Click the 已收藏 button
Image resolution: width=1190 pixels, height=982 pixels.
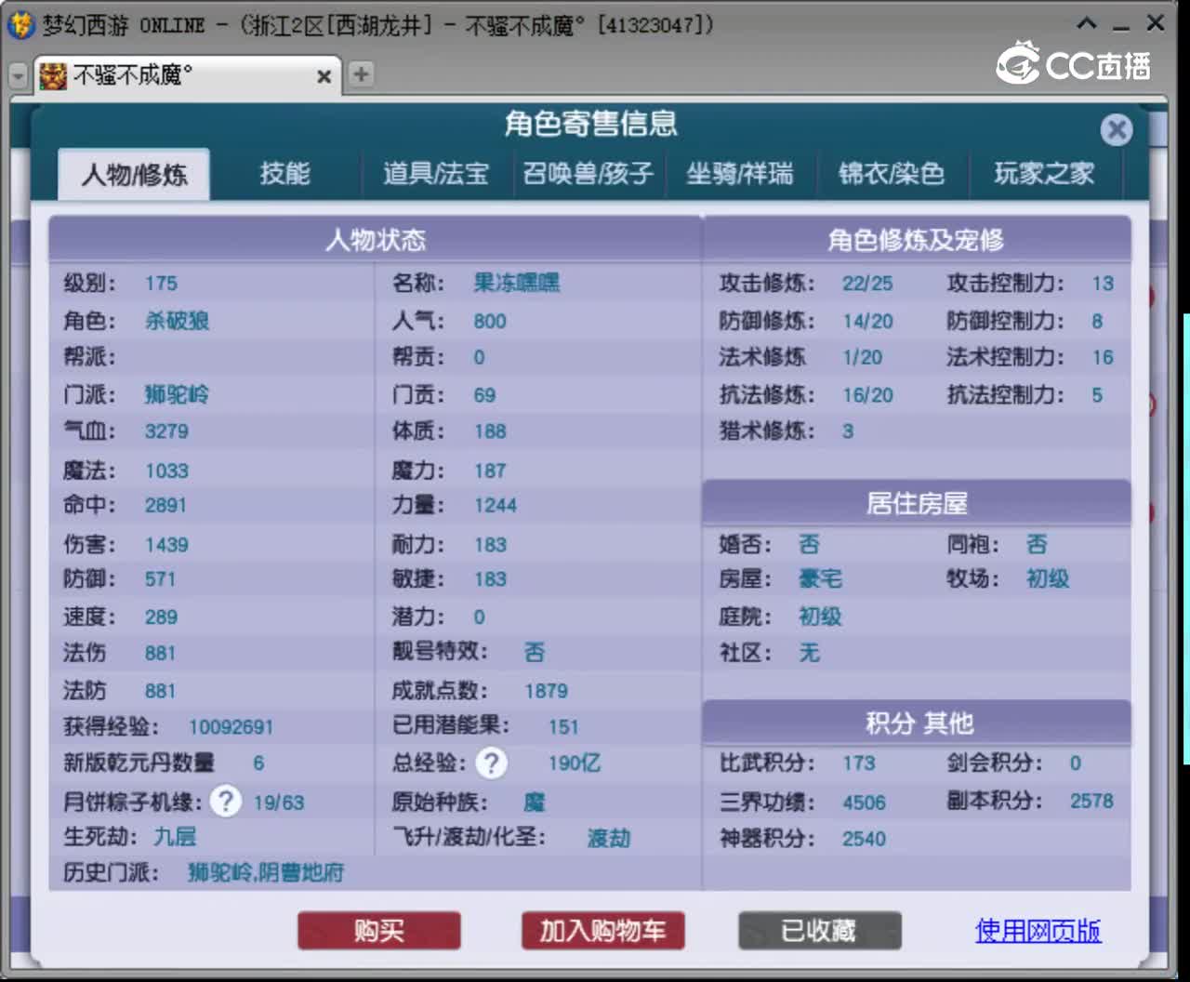coord(819,931)
